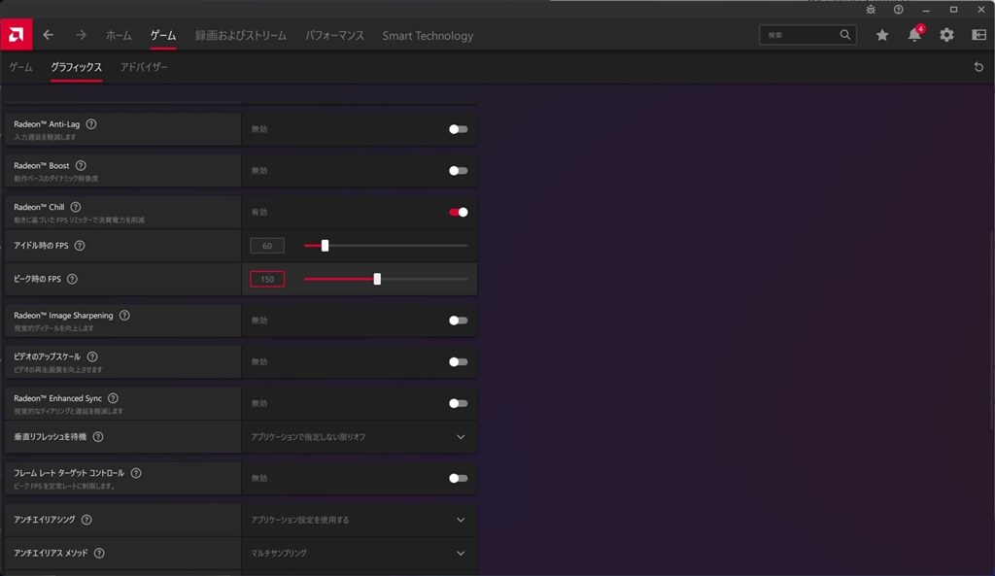Open 録画およびストリーム tab

[x=241, y=36]
